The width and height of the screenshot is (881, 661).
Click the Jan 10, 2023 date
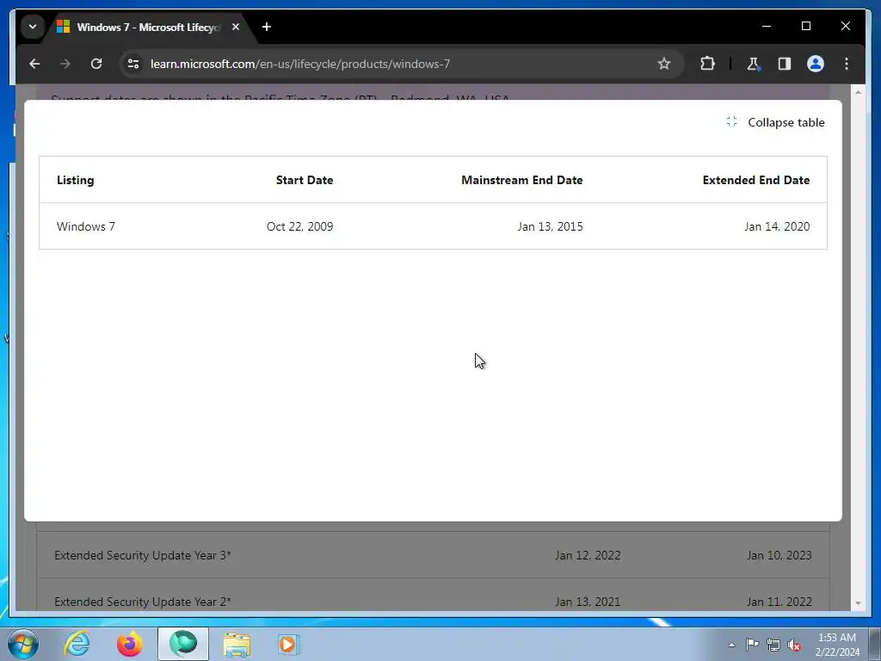[x=779, y=555]
